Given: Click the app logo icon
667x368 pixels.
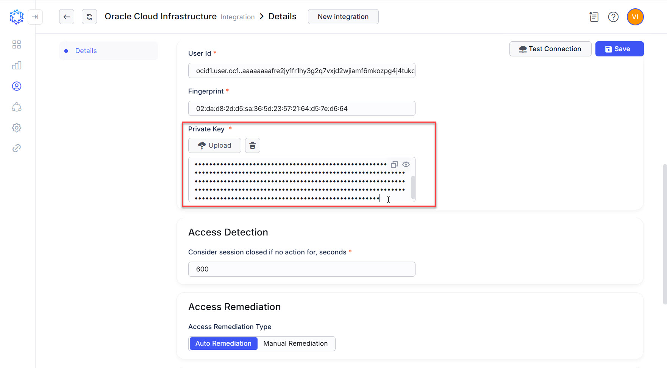Looking at the screenshot, I should tap(16, 17).
